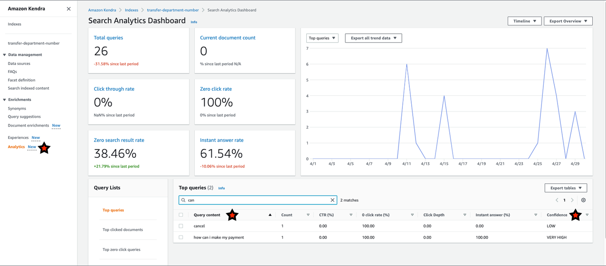Open Facet definition page
This screenshot has height=266, width=606.
[x=21, y=80]
